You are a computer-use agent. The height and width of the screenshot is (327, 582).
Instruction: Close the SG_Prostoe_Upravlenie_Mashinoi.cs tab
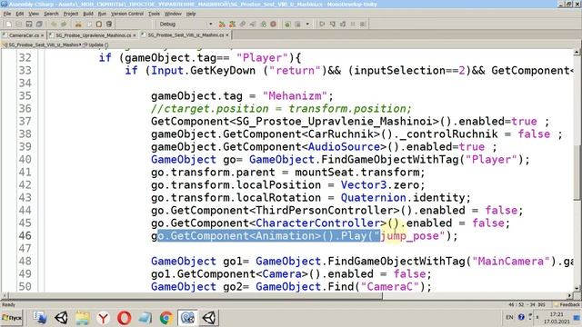135,35
